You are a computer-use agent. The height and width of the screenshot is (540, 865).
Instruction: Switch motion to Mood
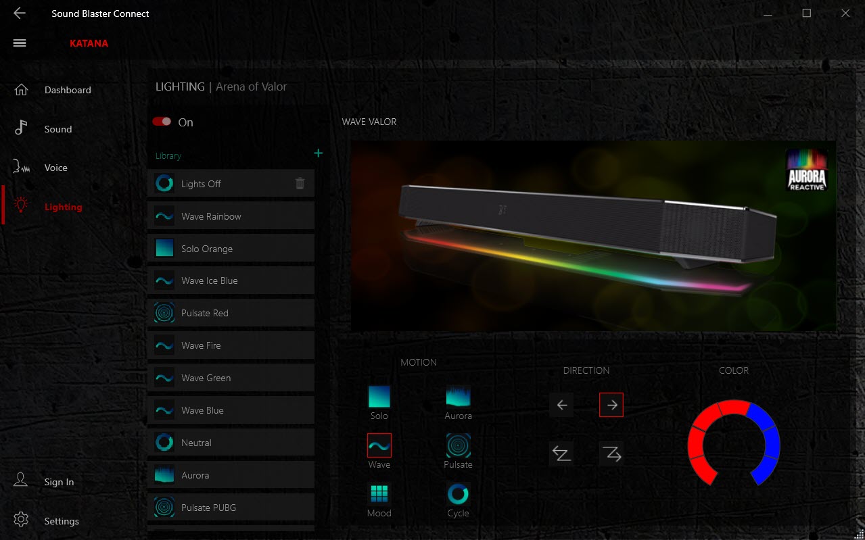(x=379, y=494)
